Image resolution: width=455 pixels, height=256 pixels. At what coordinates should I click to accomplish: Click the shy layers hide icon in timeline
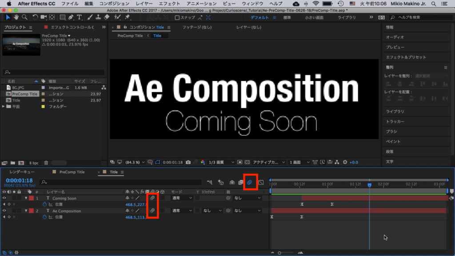tap(232, 182)
